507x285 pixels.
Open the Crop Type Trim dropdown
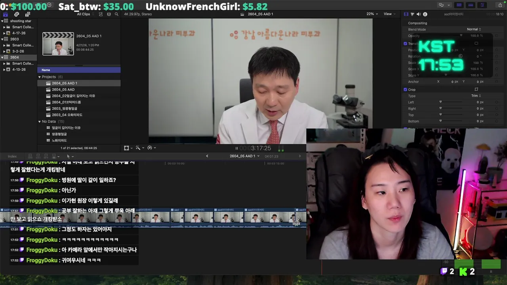(476, 96)
